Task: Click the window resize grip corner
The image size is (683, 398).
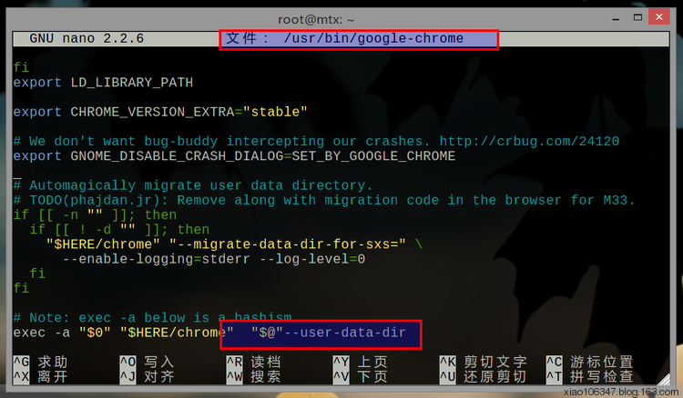Action: pyautogui.click(x=664, y=379)
